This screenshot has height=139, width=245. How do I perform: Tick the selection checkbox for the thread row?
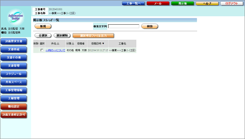(x=42, y=50)
